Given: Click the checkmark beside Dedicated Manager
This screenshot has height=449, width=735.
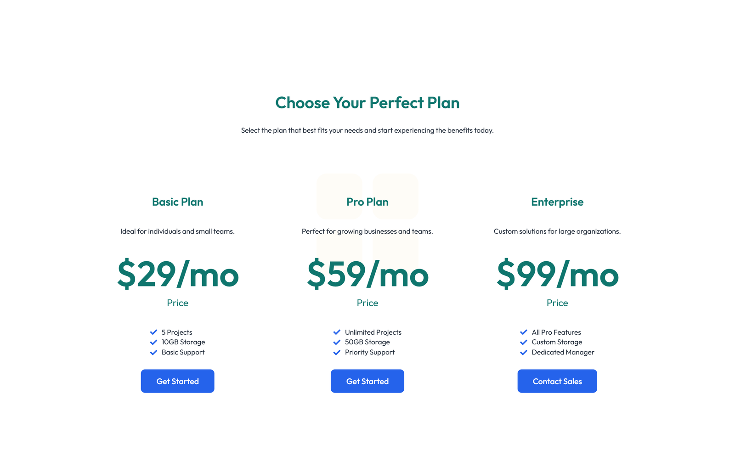Looking at the screenshot, I should 524,352.
